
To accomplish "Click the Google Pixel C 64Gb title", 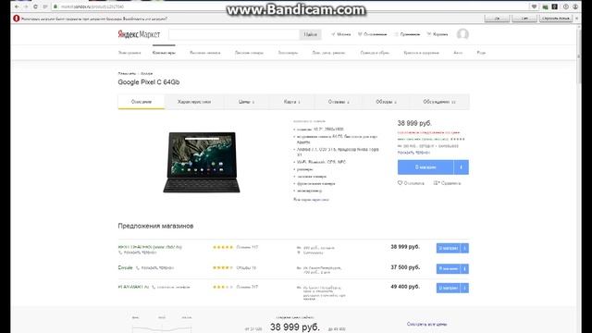I will 149,82.
